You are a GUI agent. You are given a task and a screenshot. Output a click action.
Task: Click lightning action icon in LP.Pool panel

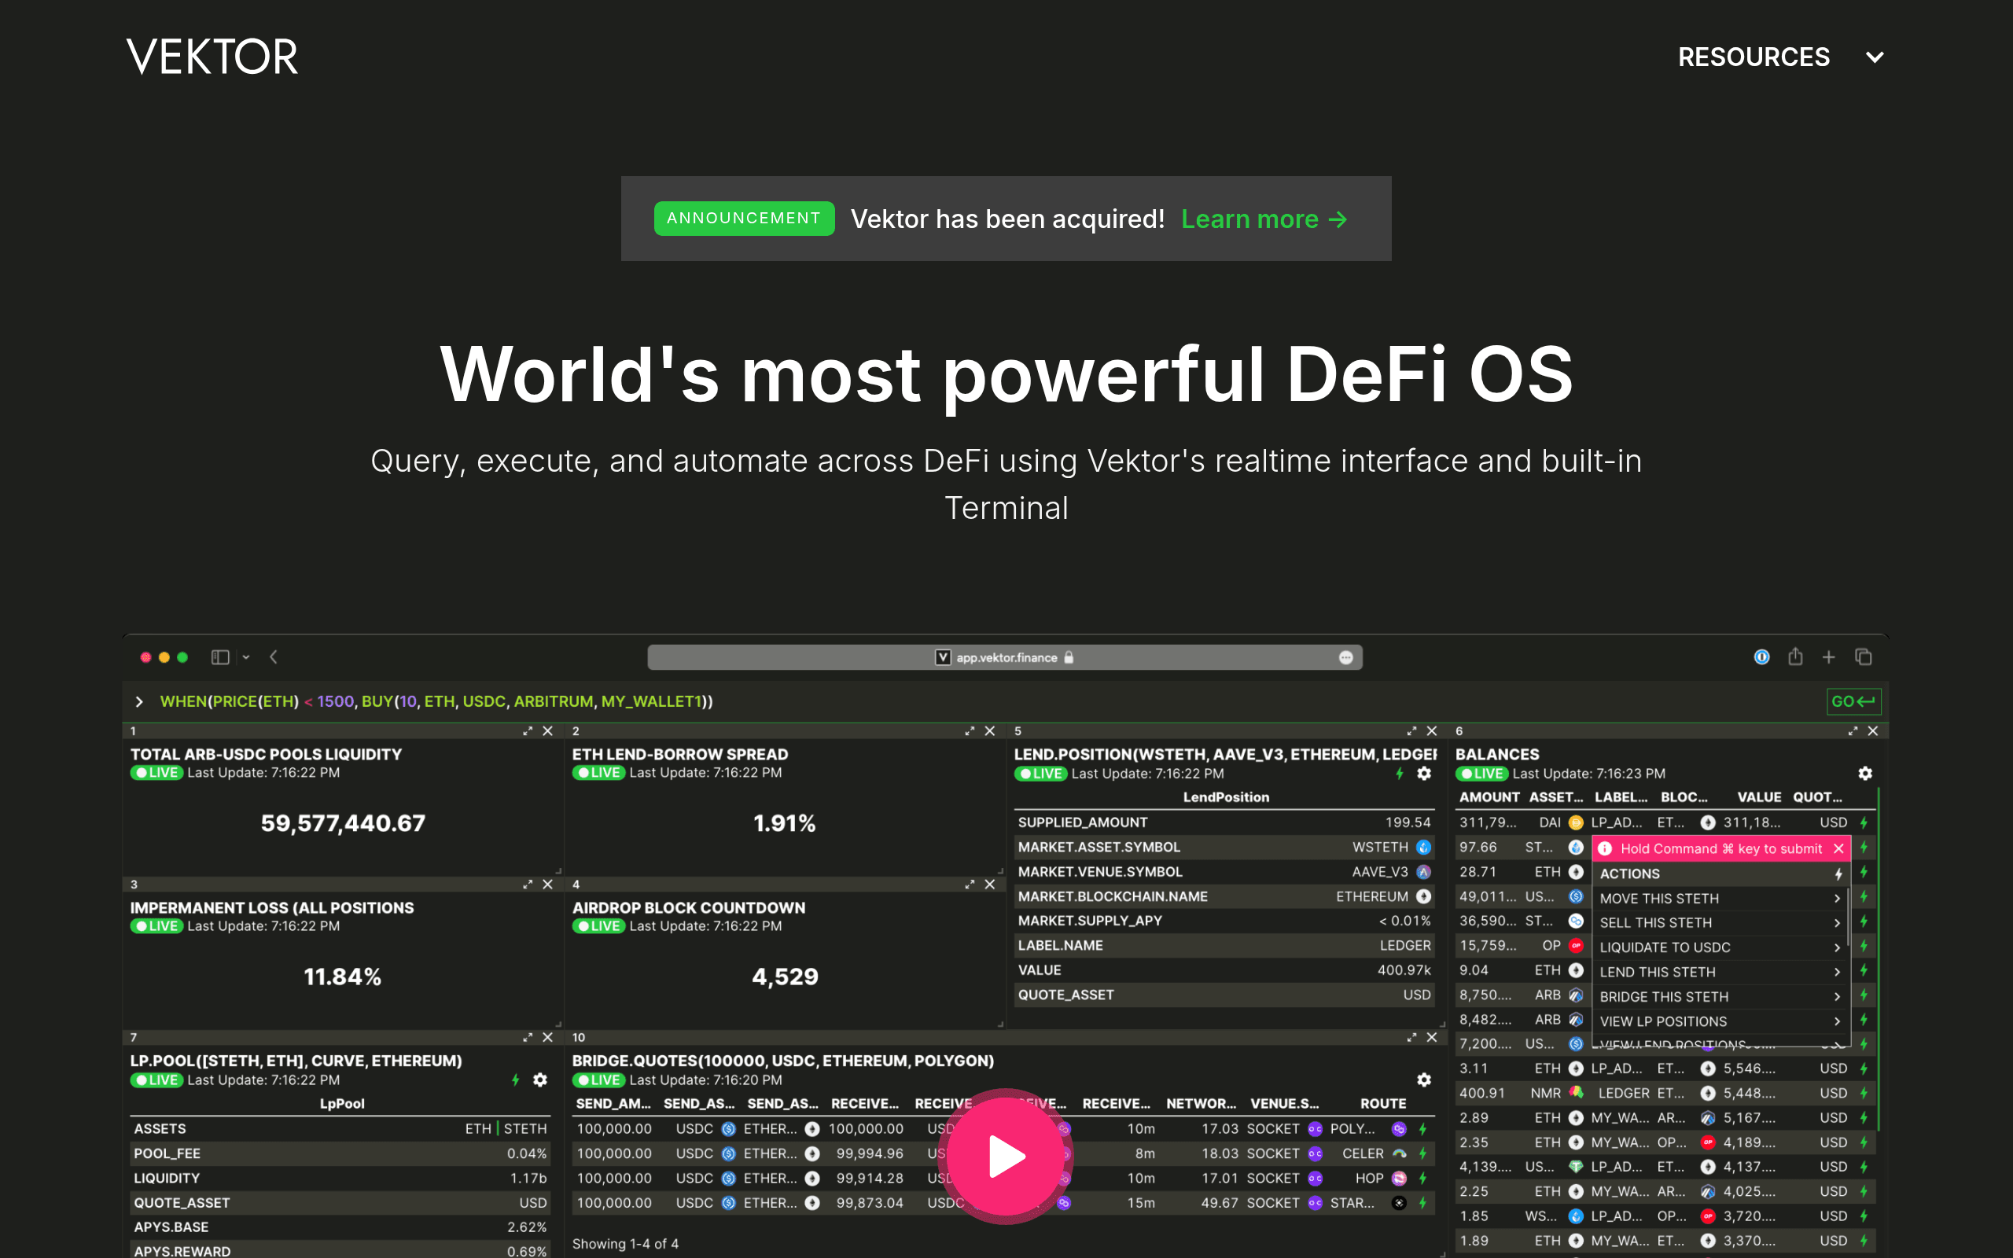(516, 1080)
